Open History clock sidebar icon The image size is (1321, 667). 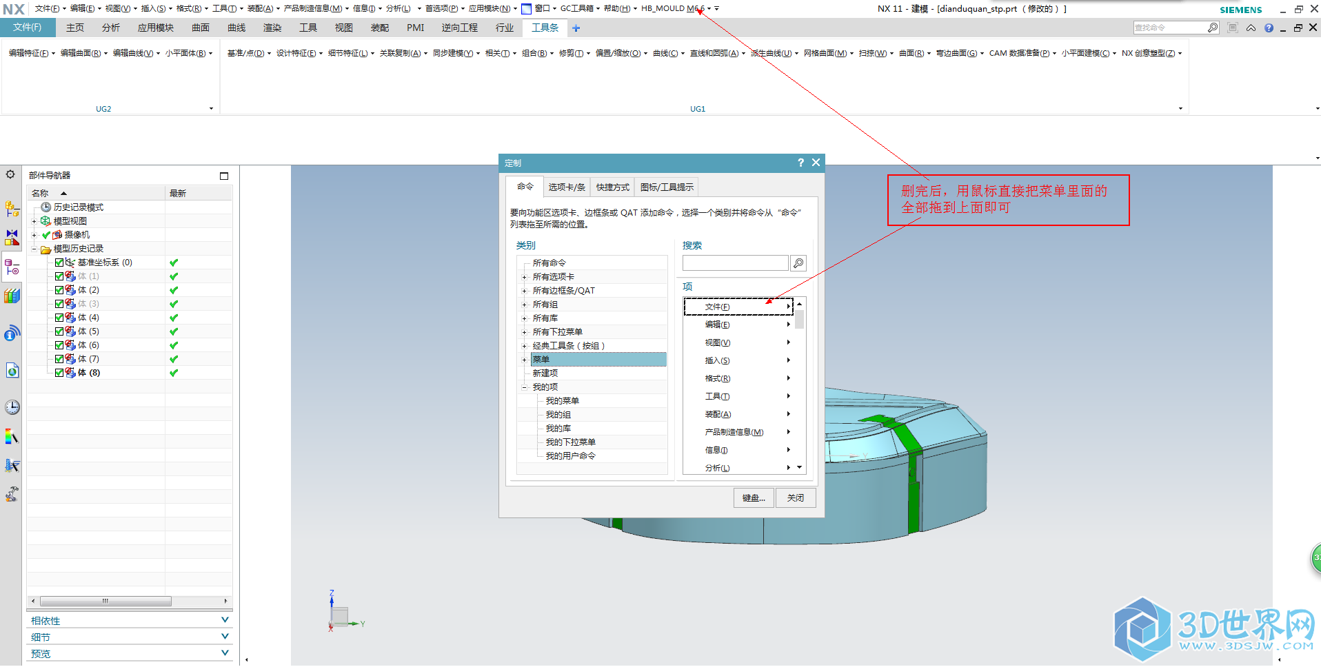(x=12, y=407)
